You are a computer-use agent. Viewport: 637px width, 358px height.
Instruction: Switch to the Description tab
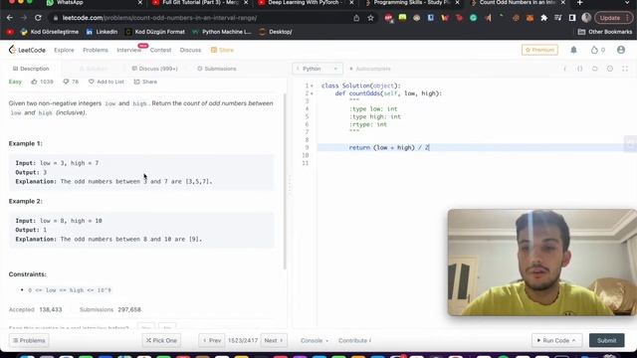tap(31, 69)
